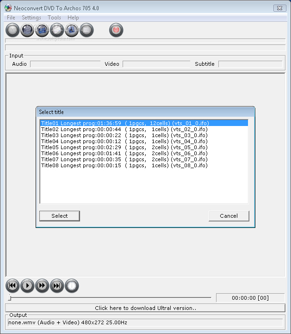Click the Play button
The image size is (291, 334).
[27, 286]
